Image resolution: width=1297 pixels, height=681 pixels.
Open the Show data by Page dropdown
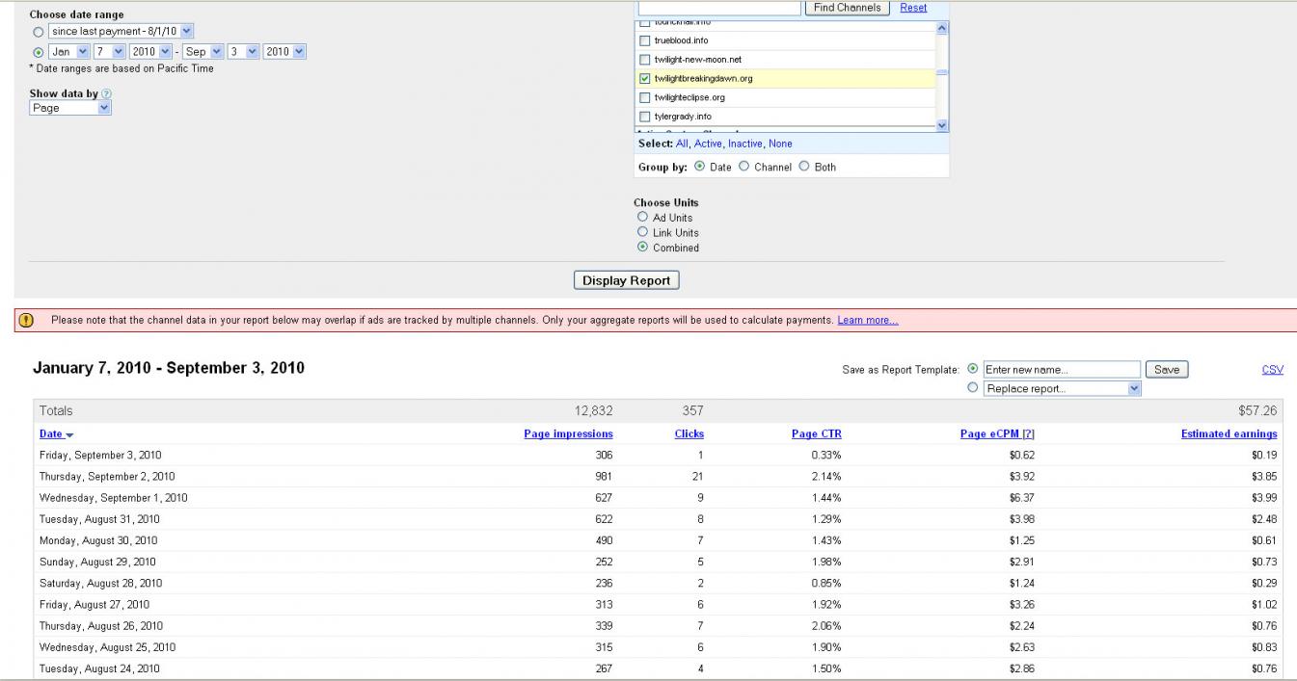[70, 109]
